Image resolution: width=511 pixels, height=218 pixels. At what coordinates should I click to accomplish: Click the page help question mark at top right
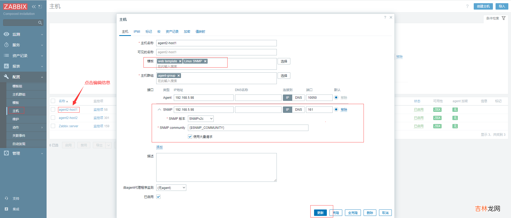[x=467, y=6]
